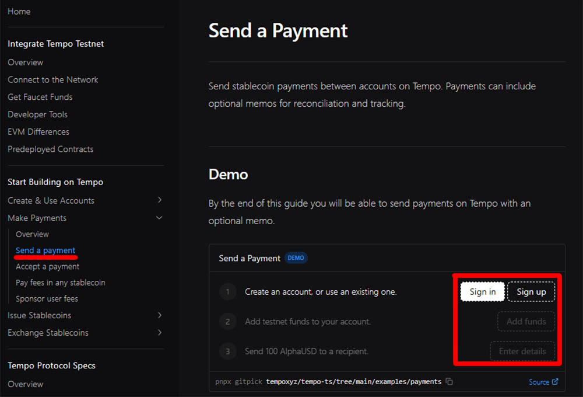
Task: Click the DEMO badge
Action: point(296,258)
